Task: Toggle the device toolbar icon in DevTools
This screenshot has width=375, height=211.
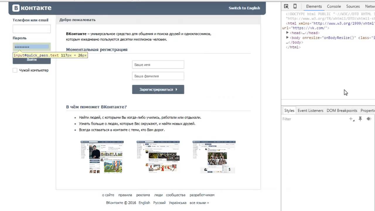Action: (295, 6)
